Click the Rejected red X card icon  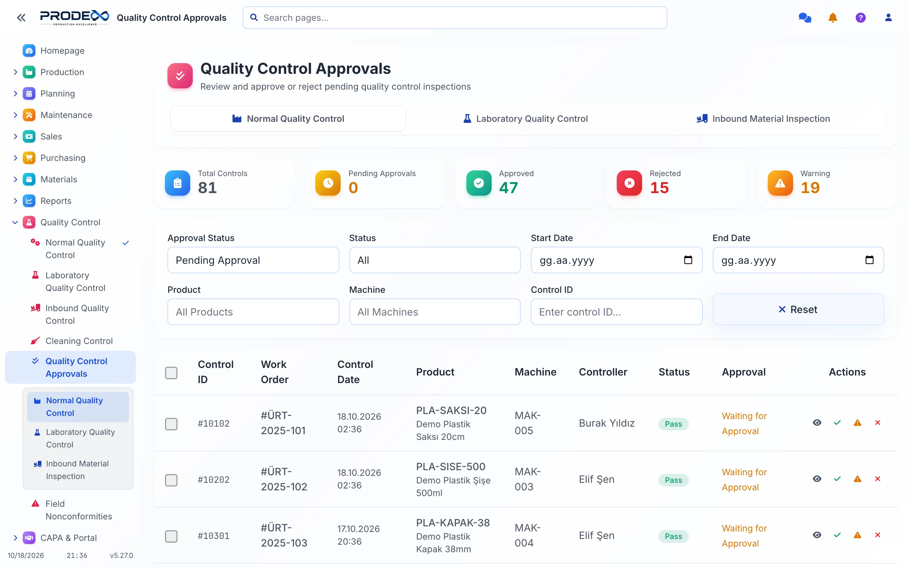[629, 183]
